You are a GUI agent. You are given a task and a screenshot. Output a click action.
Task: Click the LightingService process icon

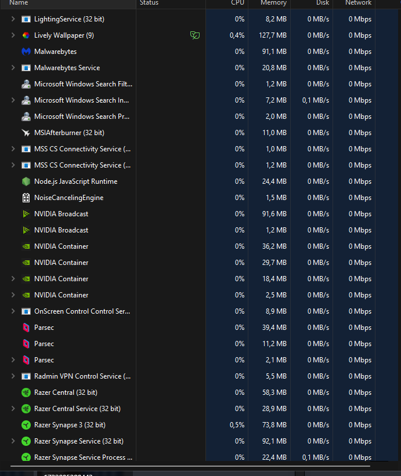point(26,19)
